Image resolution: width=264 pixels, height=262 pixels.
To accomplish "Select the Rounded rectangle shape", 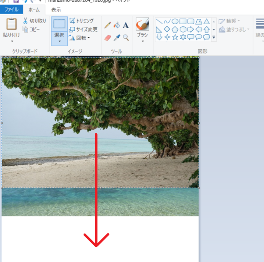I will coord(191,22).
